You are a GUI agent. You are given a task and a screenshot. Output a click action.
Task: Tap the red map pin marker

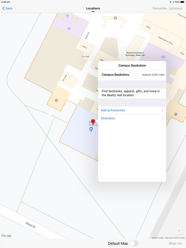(x=93, y=122)
